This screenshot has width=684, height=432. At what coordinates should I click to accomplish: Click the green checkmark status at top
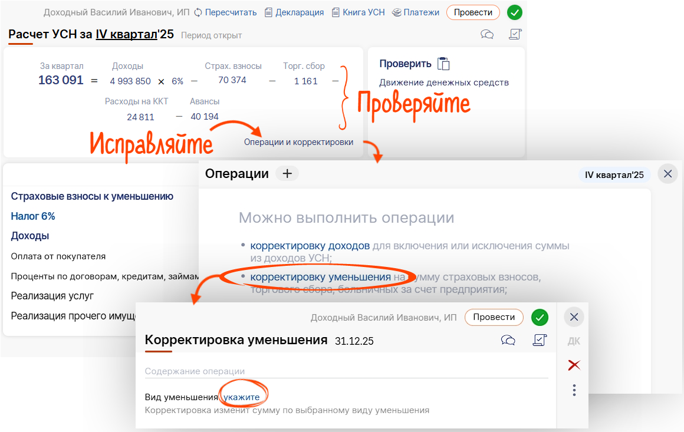[x=515, y=12]
